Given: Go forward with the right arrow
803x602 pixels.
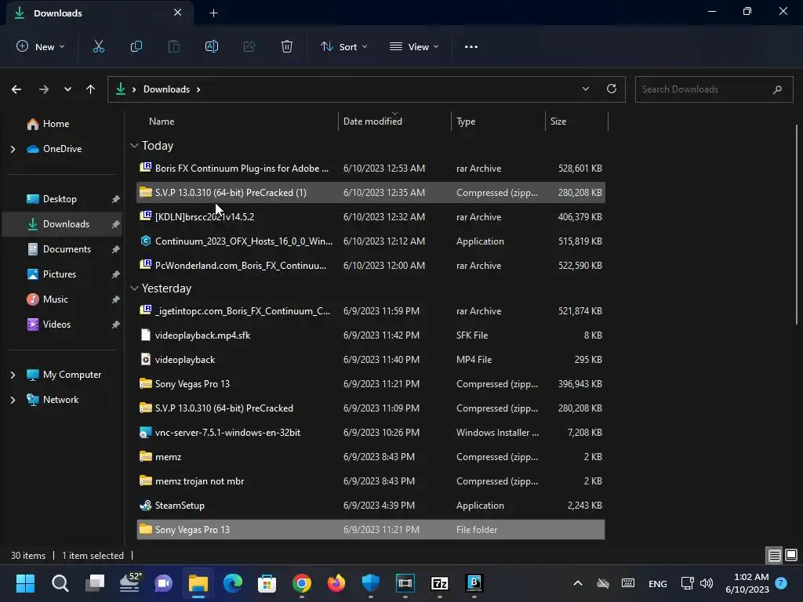Looking at the screenshot, I should pyautogui.click(x=44, y=89).
